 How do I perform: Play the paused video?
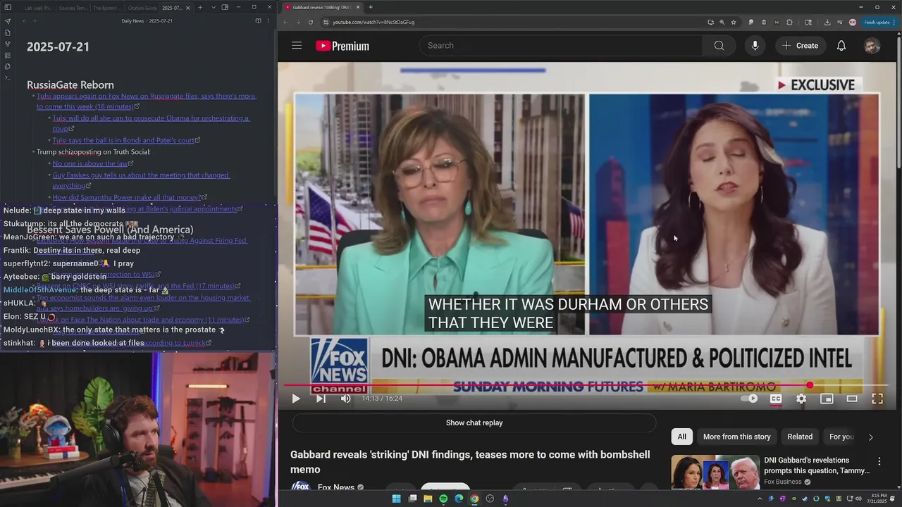click(296, 399)
